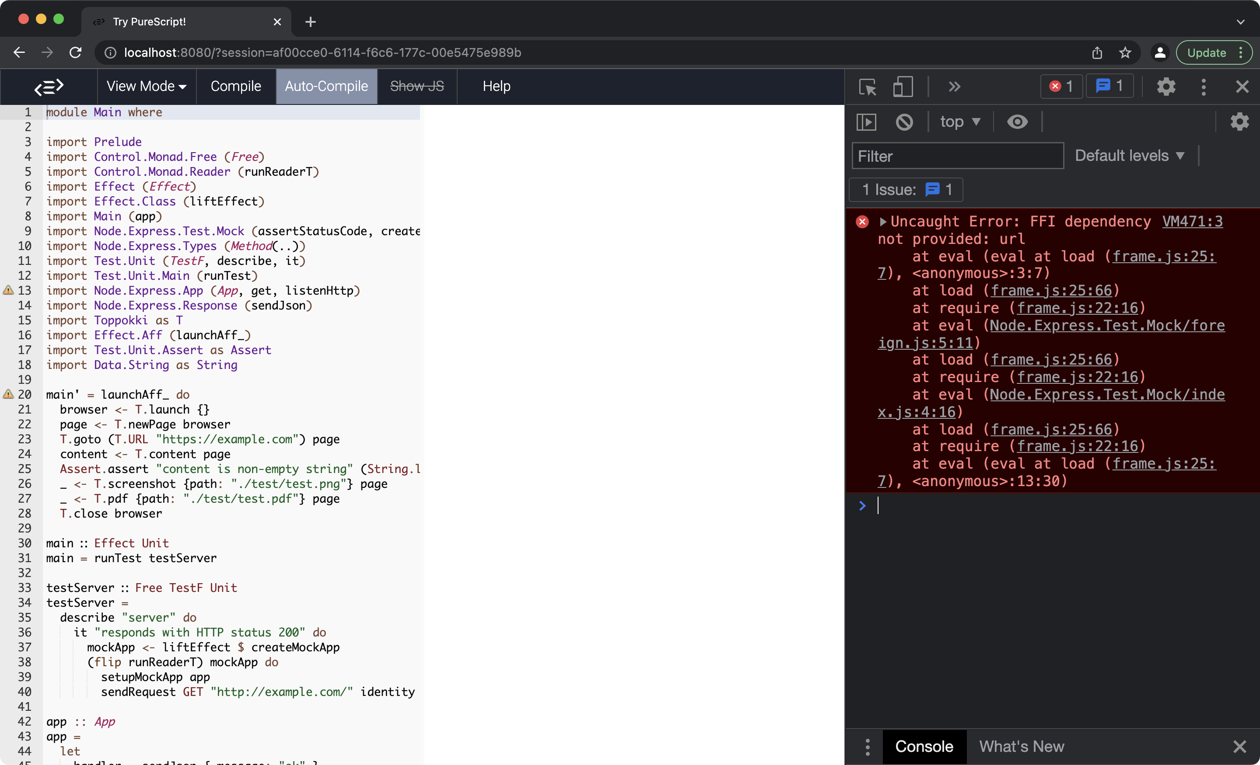Close the bottom drawer

tap(1239, 747)
